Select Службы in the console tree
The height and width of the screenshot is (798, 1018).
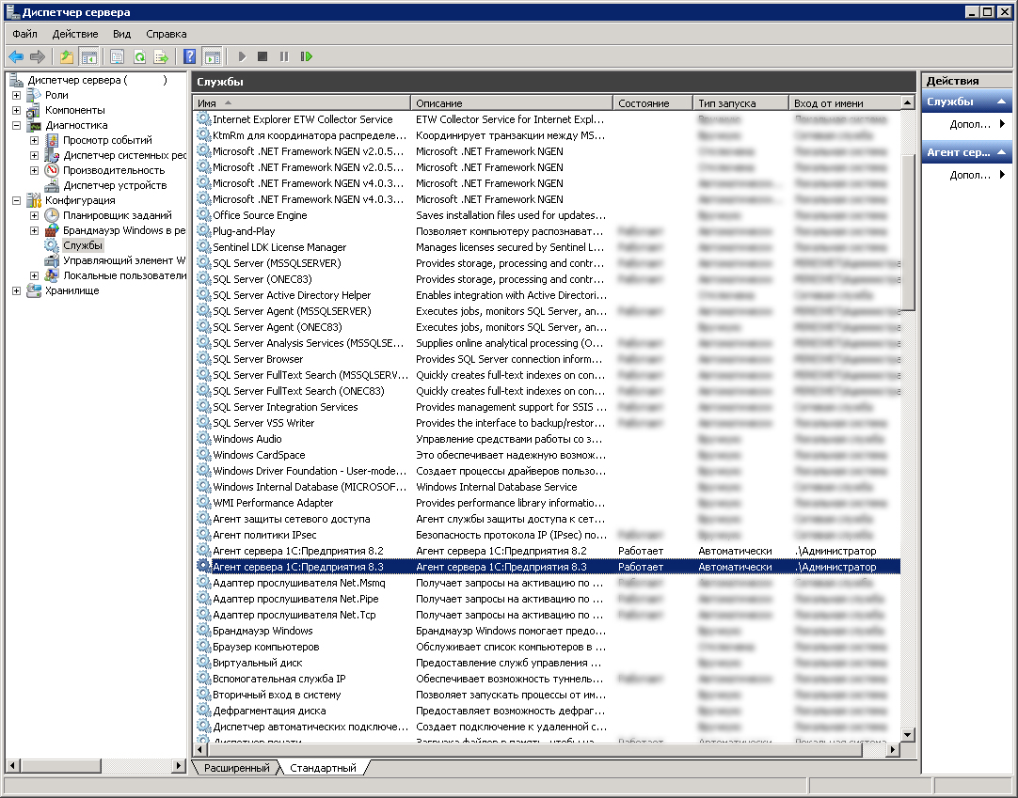click(83, 245)
